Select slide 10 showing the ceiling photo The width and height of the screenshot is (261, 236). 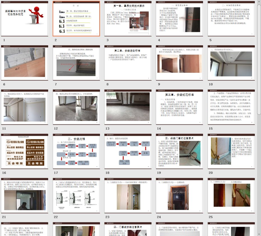click(x=231, y=63)
